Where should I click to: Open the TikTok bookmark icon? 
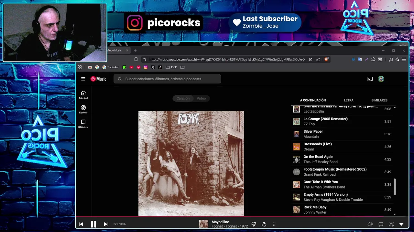[x=160, y=67]
